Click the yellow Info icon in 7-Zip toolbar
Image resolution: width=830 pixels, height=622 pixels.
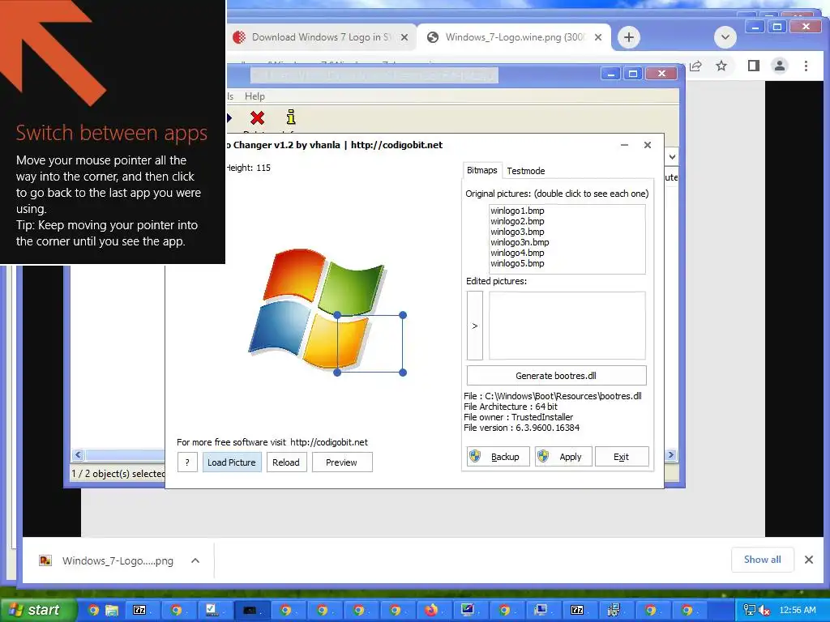pyautogui.click(x=291, y=117)
